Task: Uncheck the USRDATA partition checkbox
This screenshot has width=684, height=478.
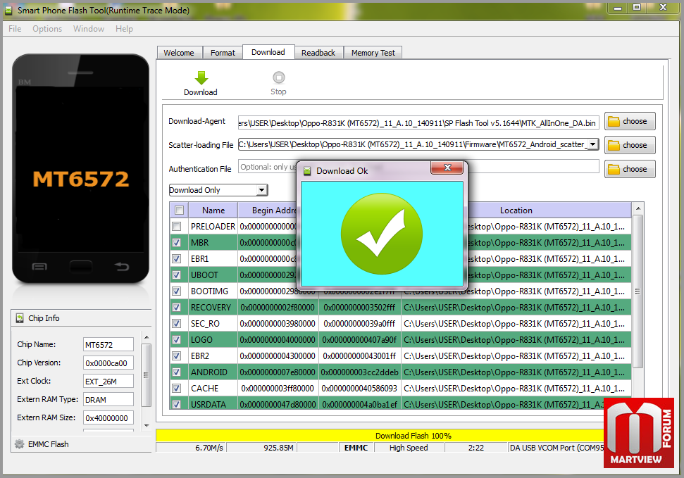Action: click(x=176, y=404)
